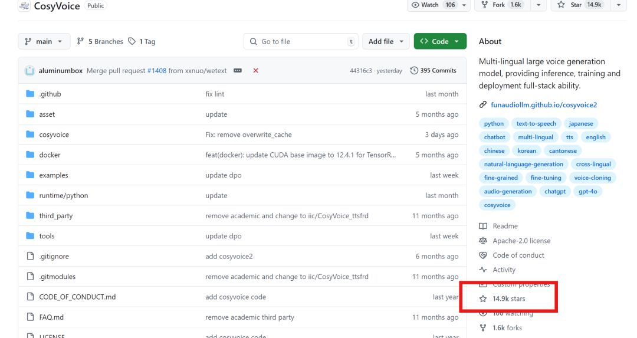This screenshot has width=637, height=338.
Task: Select the cantonese topic tag
Action: [x=563, y=151]
